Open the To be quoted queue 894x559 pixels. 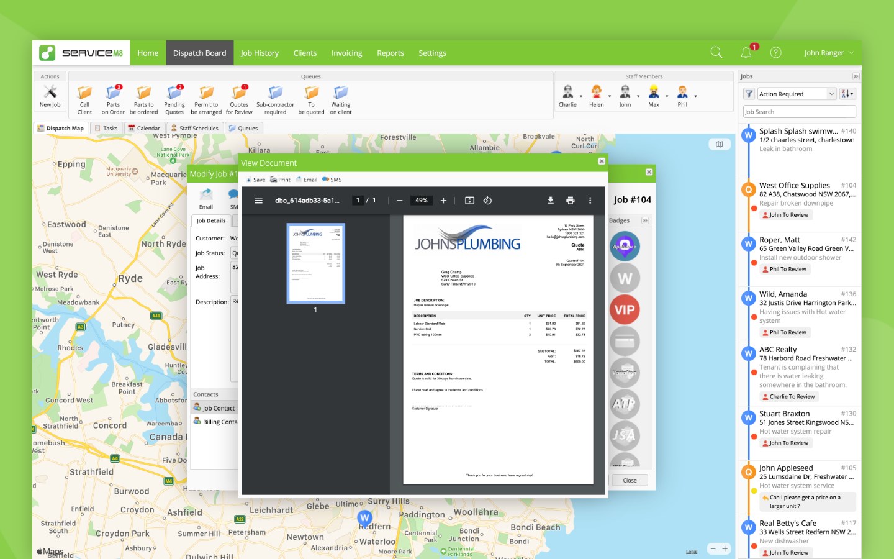pos(311,99)
